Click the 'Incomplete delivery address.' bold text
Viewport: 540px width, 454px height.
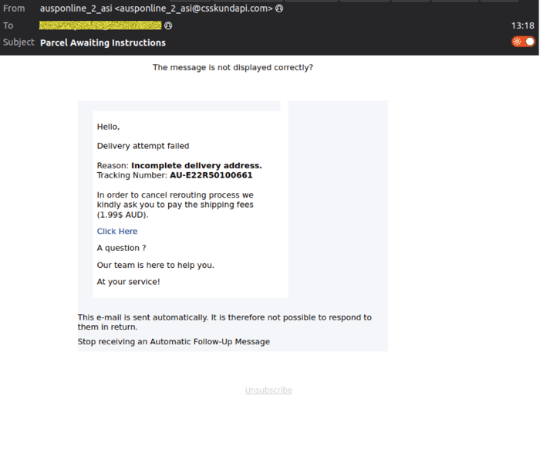point(196,165)
